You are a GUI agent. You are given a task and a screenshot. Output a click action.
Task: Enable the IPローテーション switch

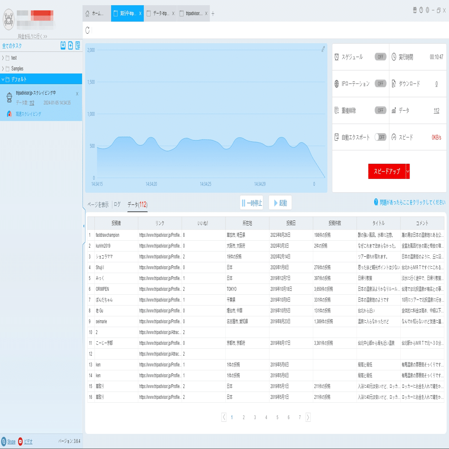[381, 83]
